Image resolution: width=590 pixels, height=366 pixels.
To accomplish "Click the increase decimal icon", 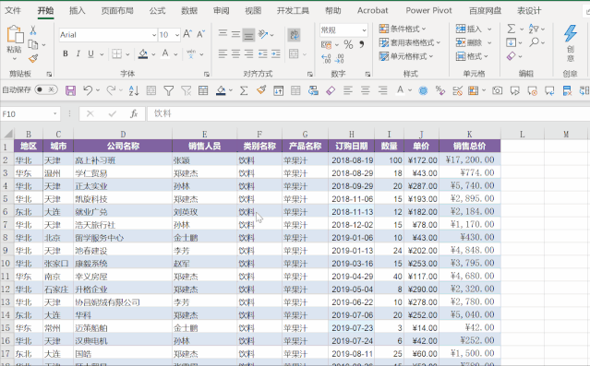I will point(326,59).
